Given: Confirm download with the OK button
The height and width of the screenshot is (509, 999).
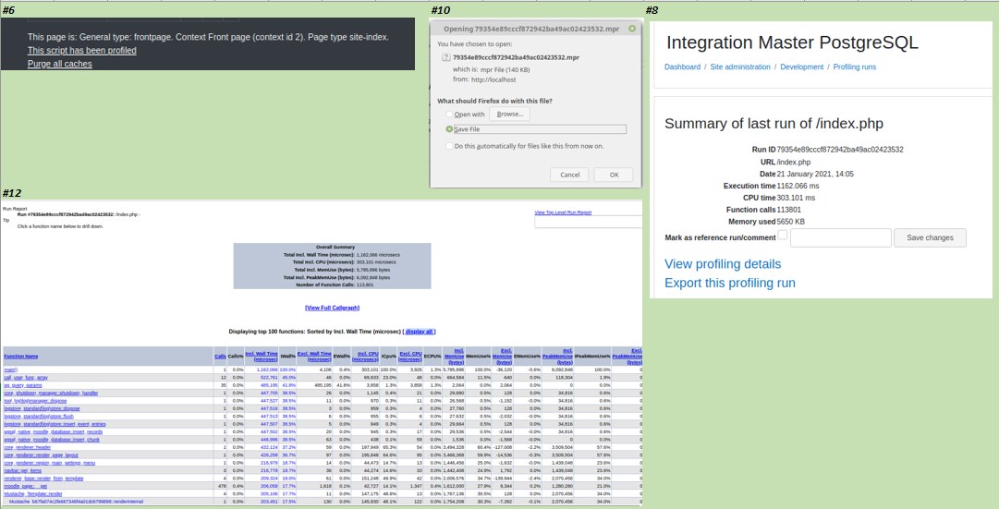Looking at the screenshot, I should [x=614, y=175].
